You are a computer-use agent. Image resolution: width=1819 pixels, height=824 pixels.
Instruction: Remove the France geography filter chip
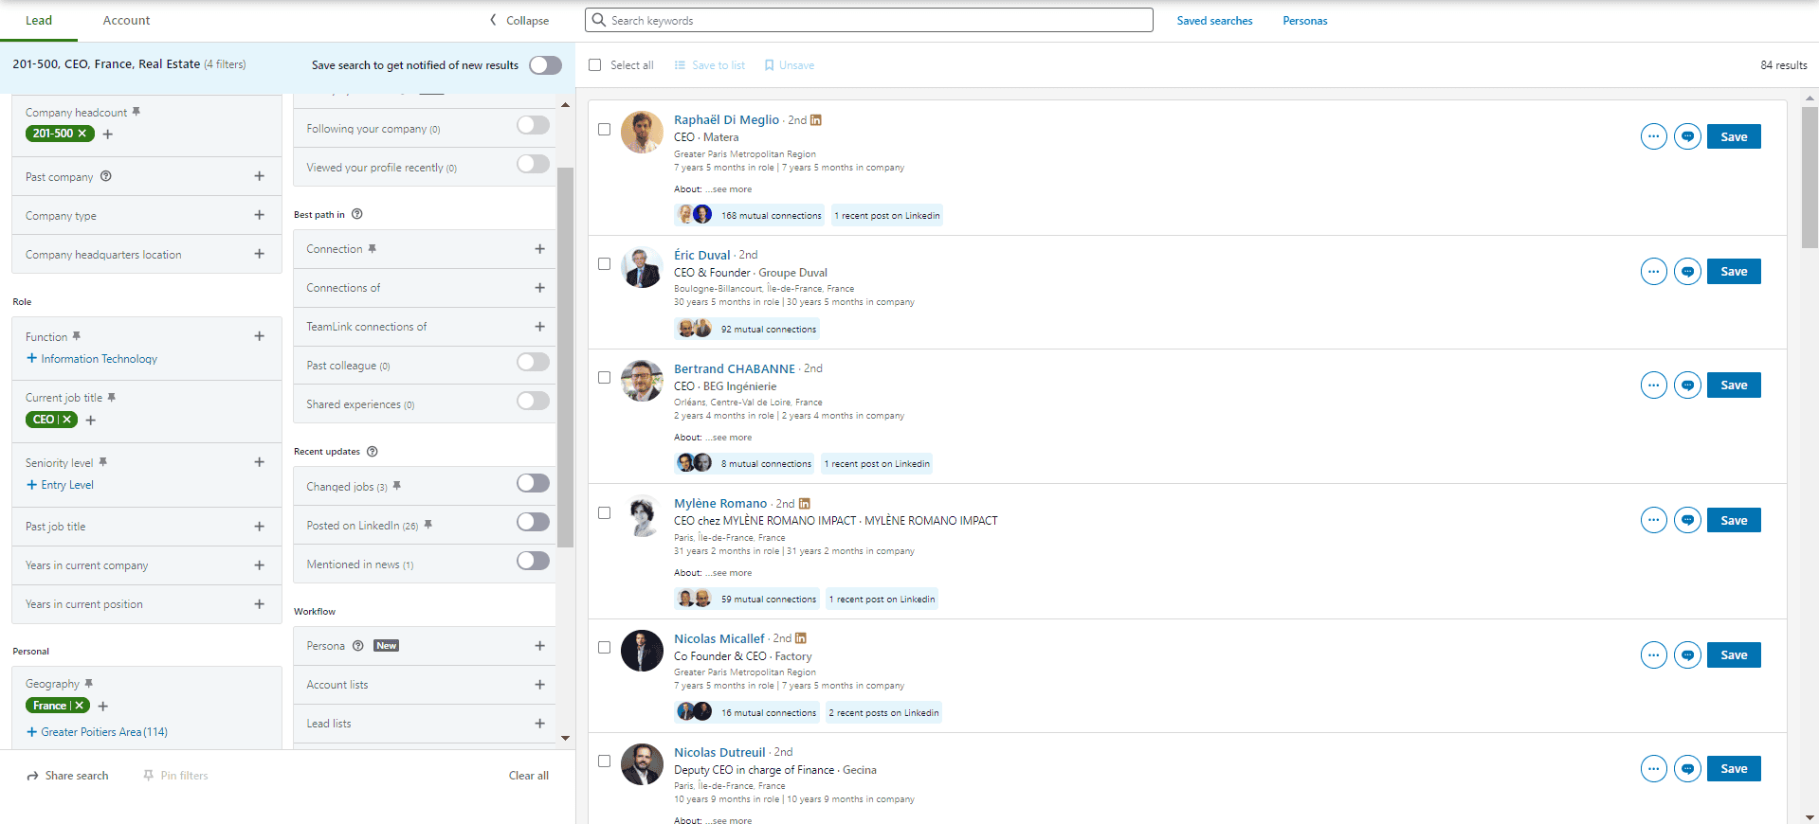pyautogui.click(x=80, y=706)
